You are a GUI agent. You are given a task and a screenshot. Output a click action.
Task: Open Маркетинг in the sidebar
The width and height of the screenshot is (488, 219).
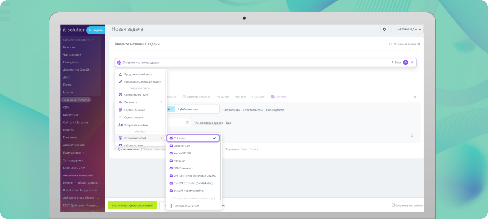pyautogui.click(x=71, y=115)
